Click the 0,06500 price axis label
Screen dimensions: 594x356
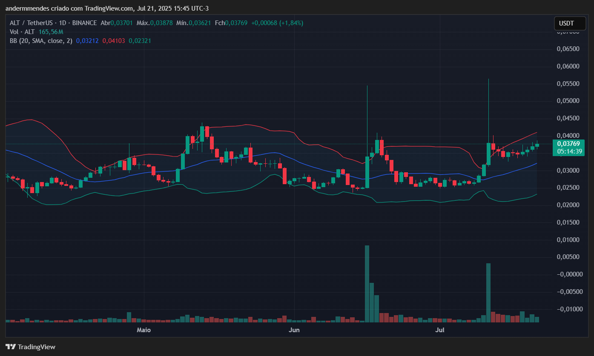[x=568, y=49]
